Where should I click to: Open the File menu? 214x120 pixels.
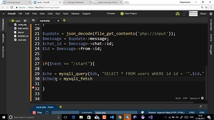click(20, 14)
